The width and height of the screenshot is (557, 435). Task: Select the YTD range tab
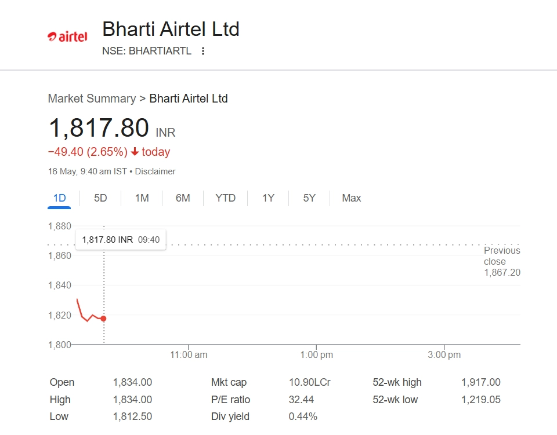225,198
